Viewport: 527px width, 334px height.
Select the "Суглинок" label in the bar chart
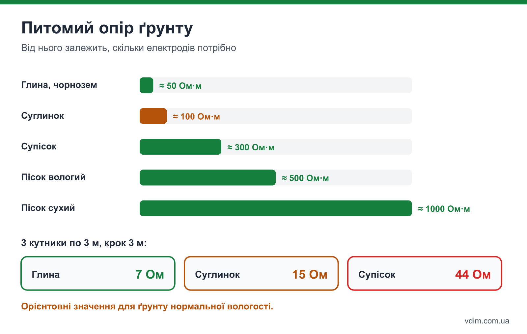[42, 116]
